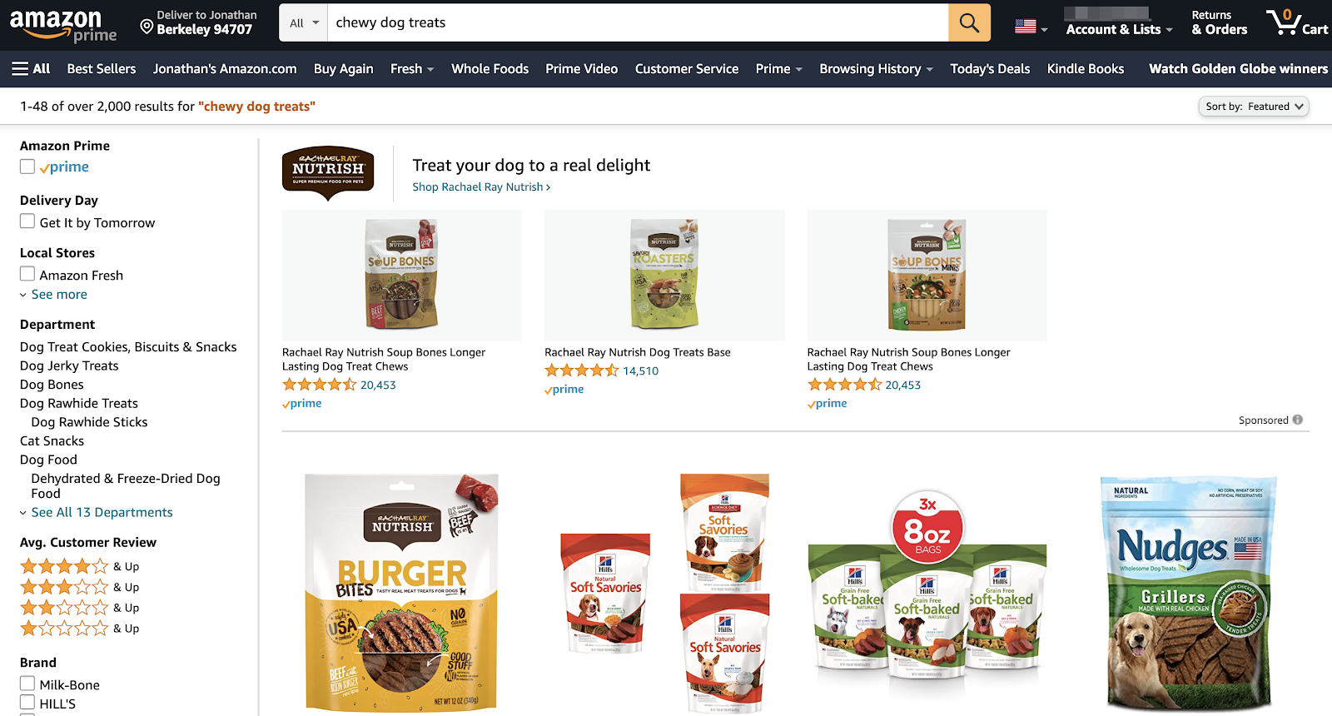Go to Whole Foods nav item
The height and width of the screenshot is (716, 1332).
pos(490,68)
